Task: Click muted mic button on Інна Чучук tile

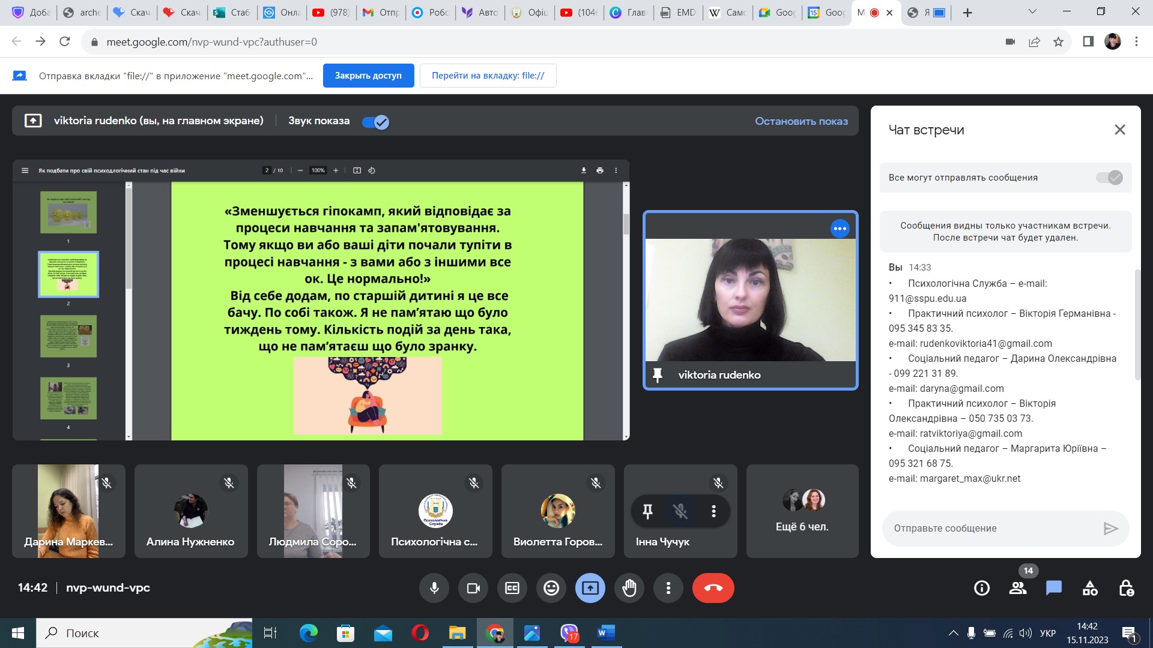Action: [x=680, y=511]
